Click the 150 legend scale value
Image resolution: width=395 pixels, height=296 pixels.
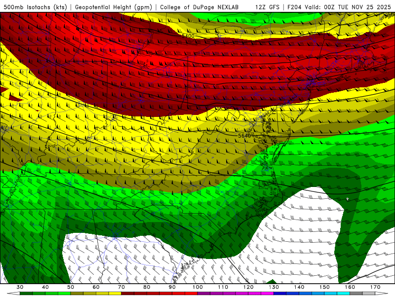[325, 287]
